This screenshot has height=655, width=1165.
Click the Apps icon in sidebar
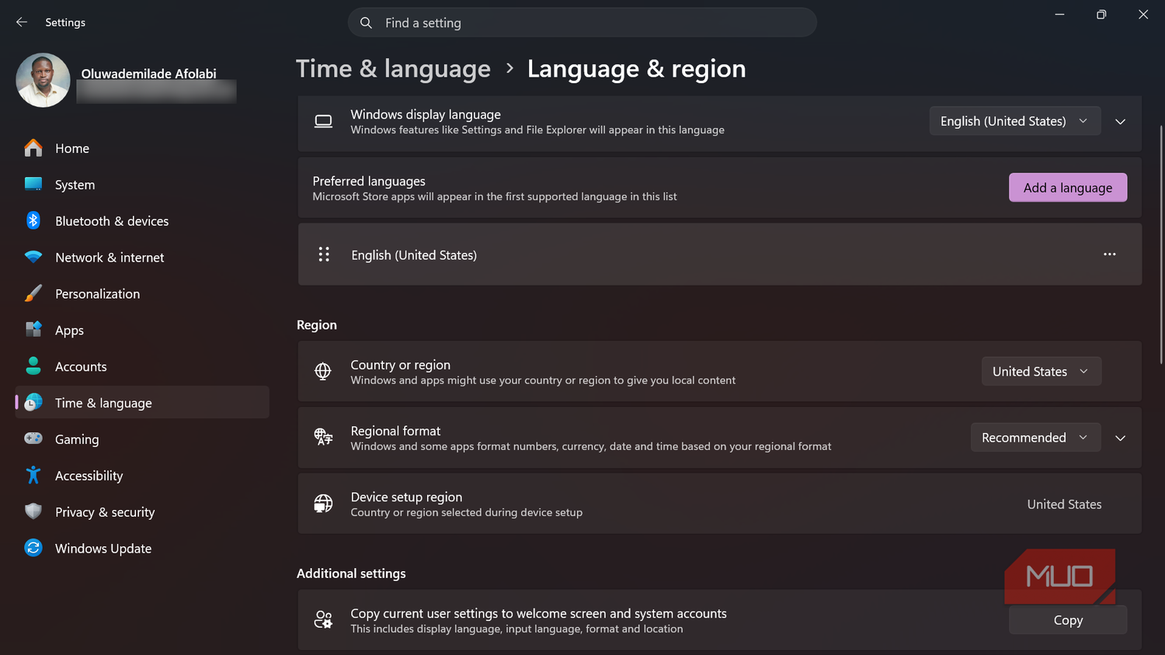pyautogui.click(x=33, y=330)
